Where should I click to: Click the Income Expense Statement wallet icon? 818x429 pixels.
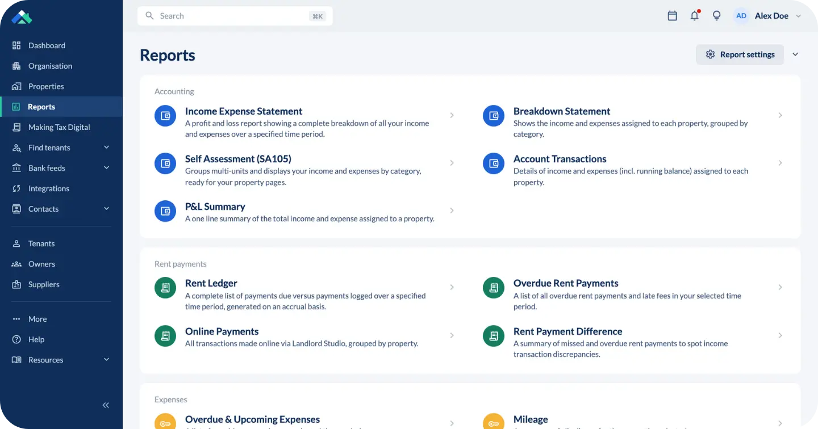165,116
